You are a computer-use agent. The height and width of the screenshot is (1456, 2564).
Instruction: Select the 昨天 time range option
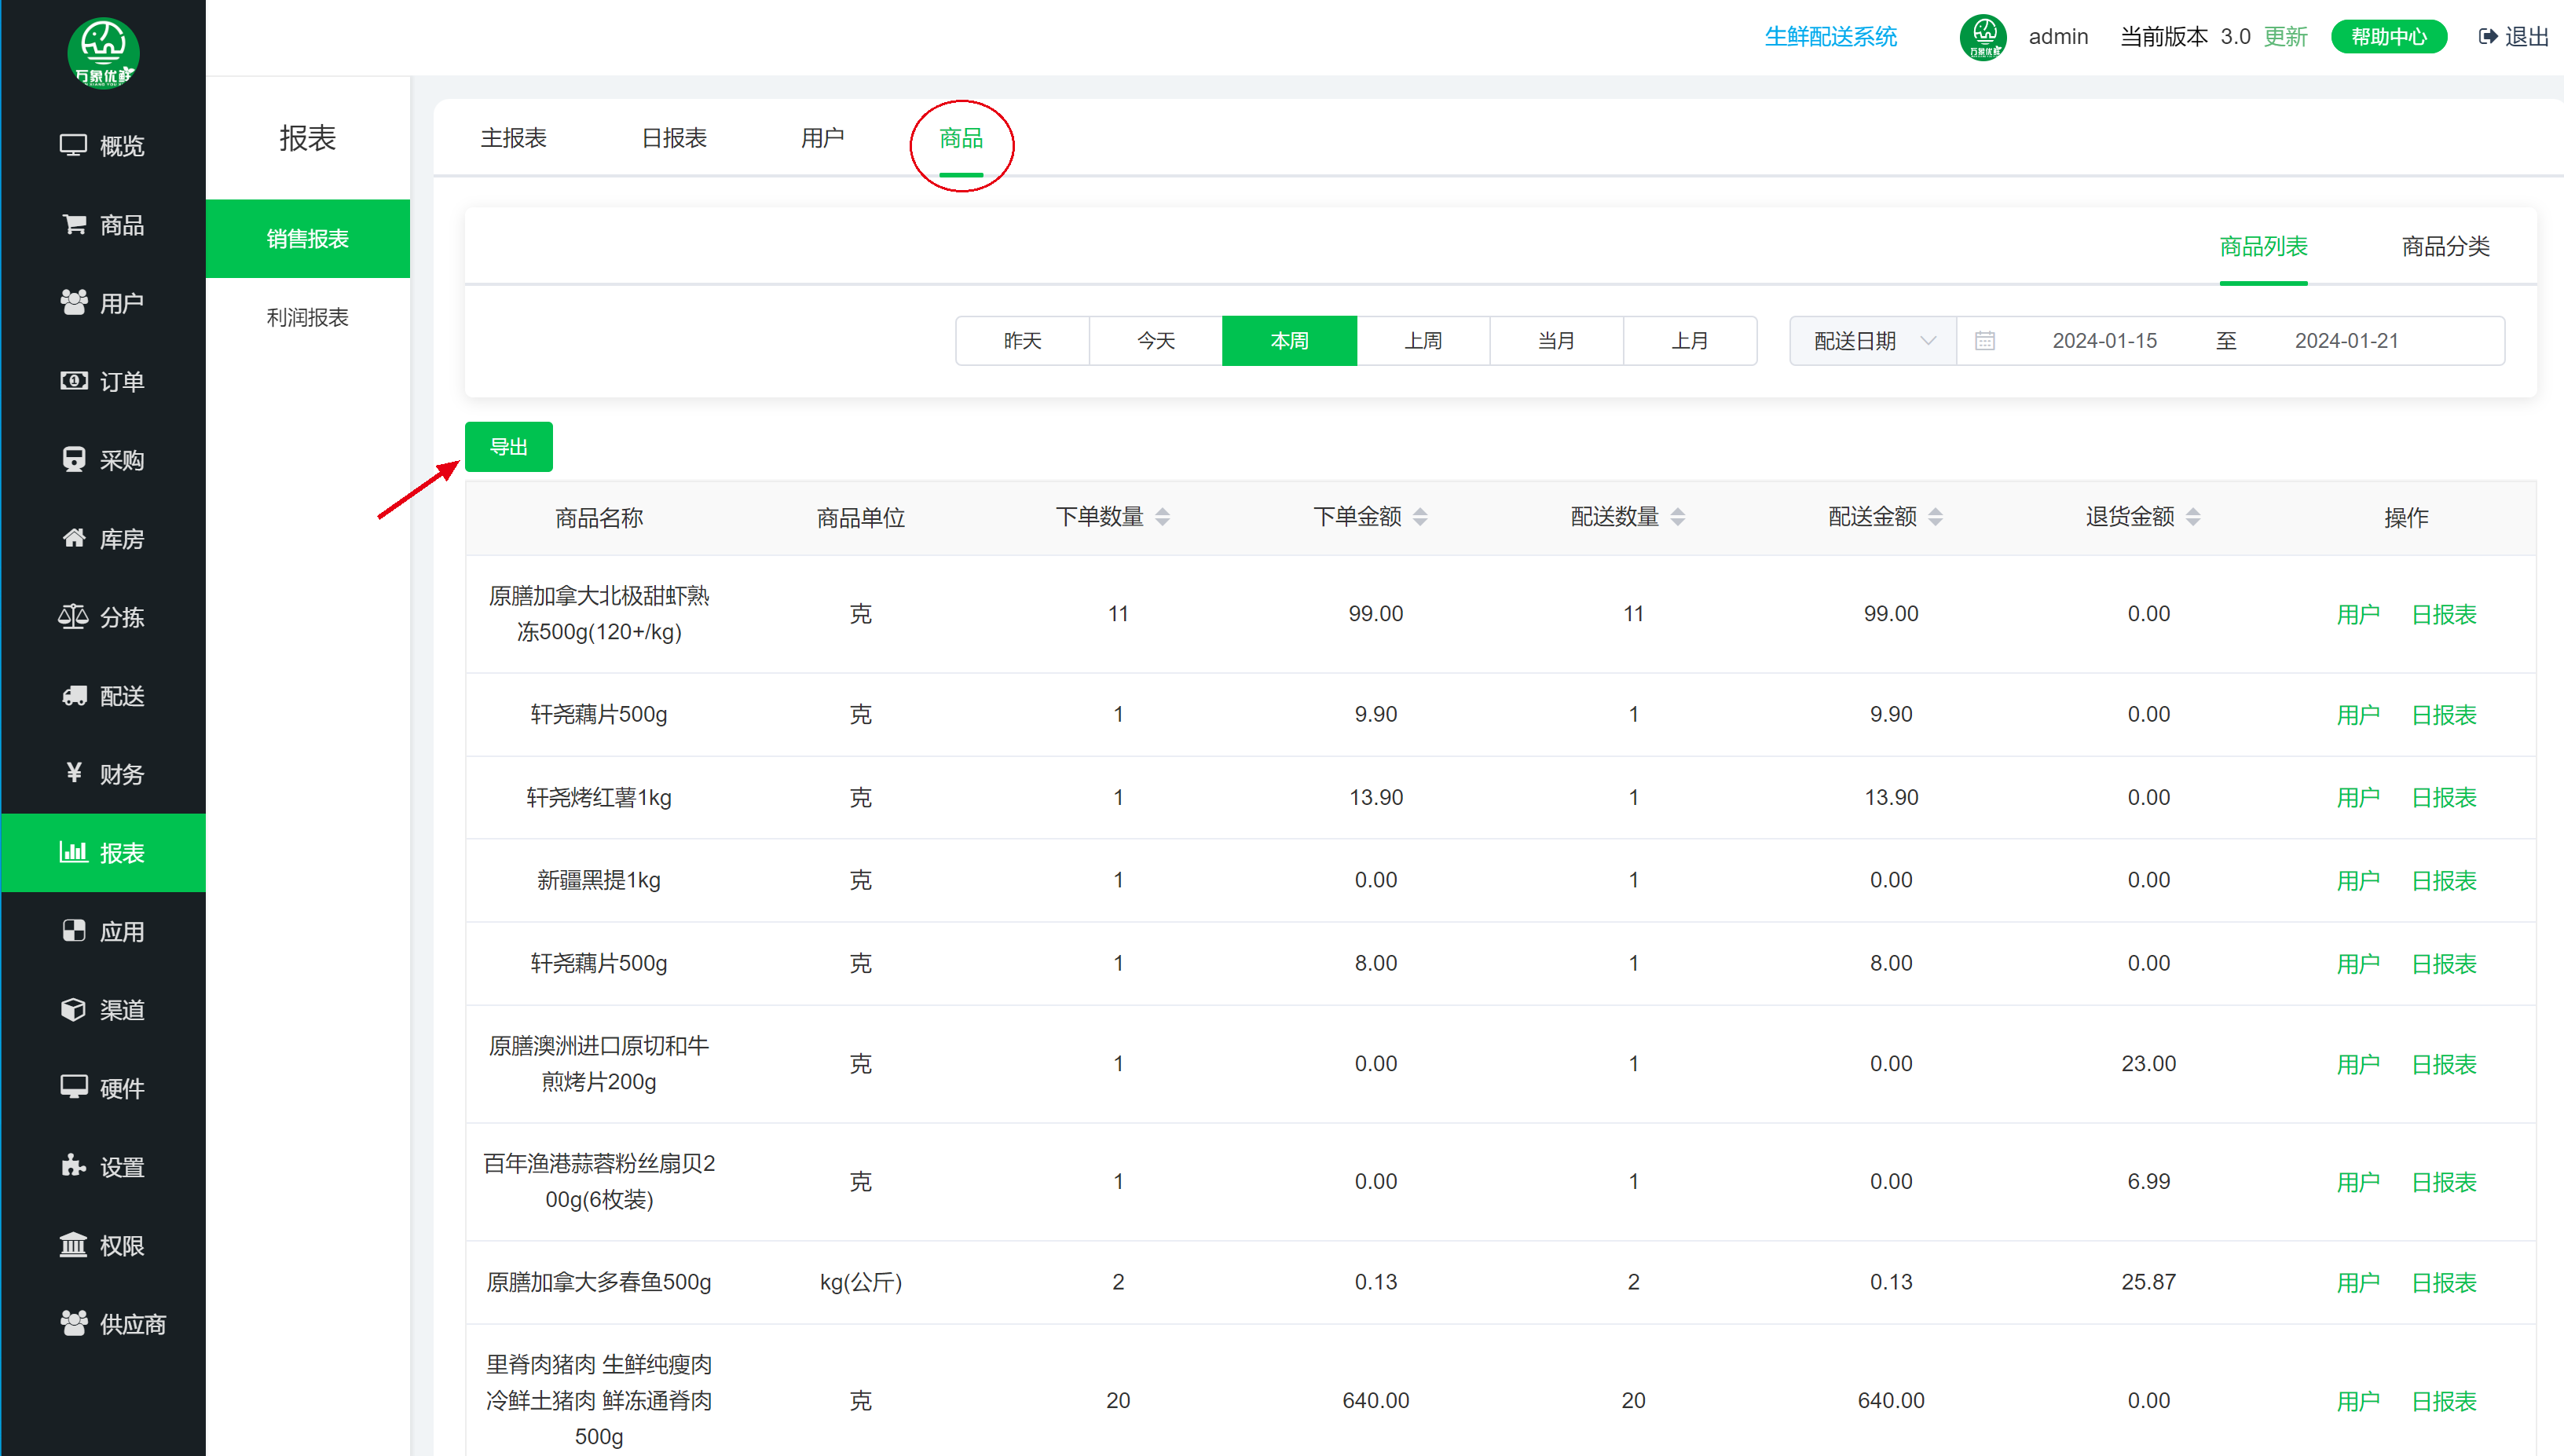pyautogui.click(x=1022, y=341)
